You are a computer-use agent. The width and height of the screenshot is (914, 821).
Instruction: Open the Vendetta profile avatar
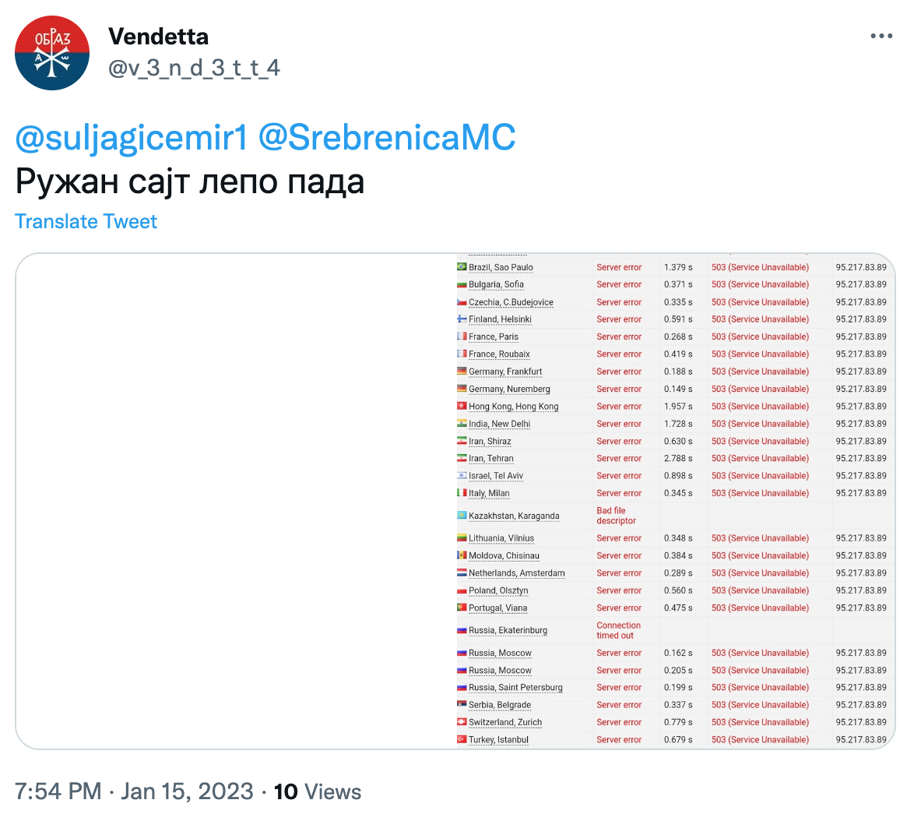[x=52, y=53]
